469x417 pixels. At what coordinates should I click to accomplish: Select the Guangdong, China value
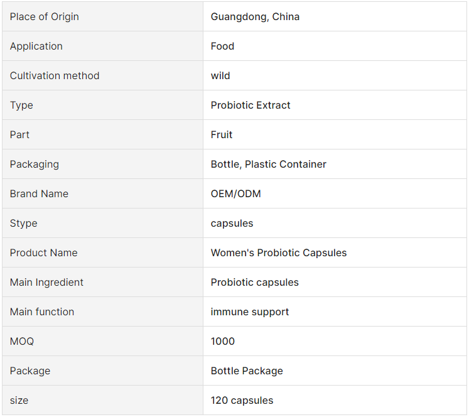(255, 17)
